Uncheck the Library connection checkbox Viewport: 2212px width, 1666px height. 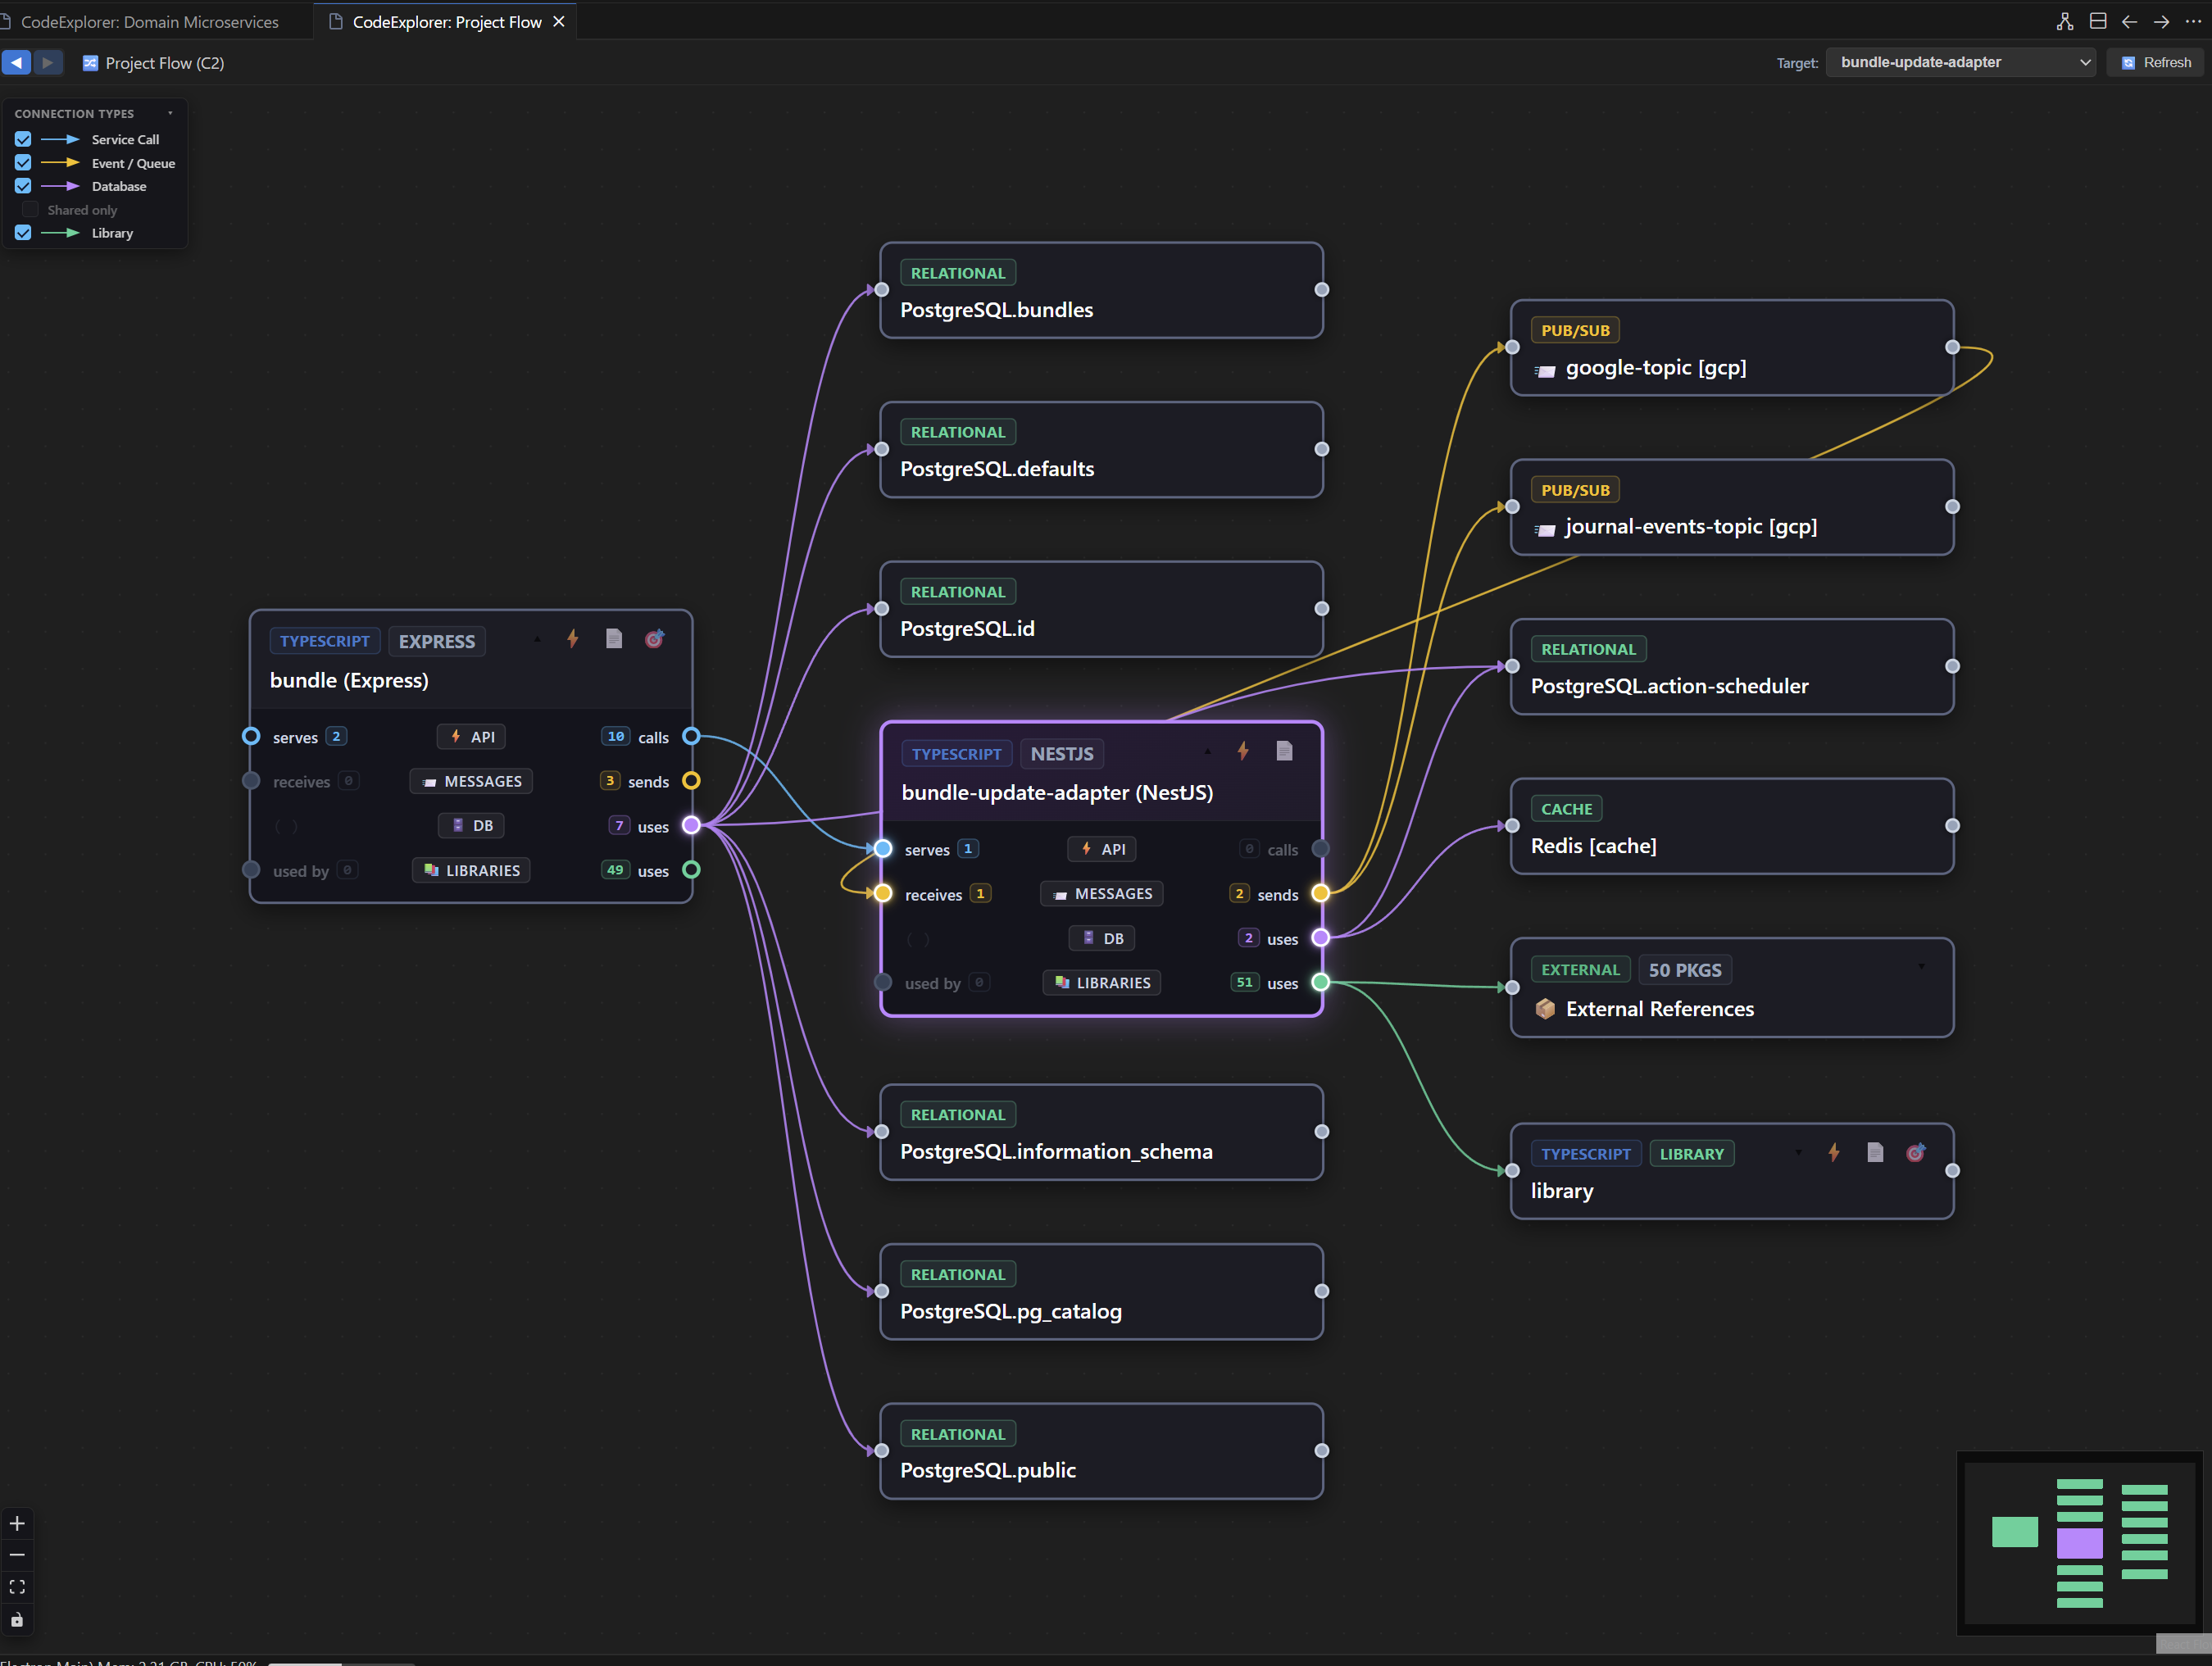(23, 233)
